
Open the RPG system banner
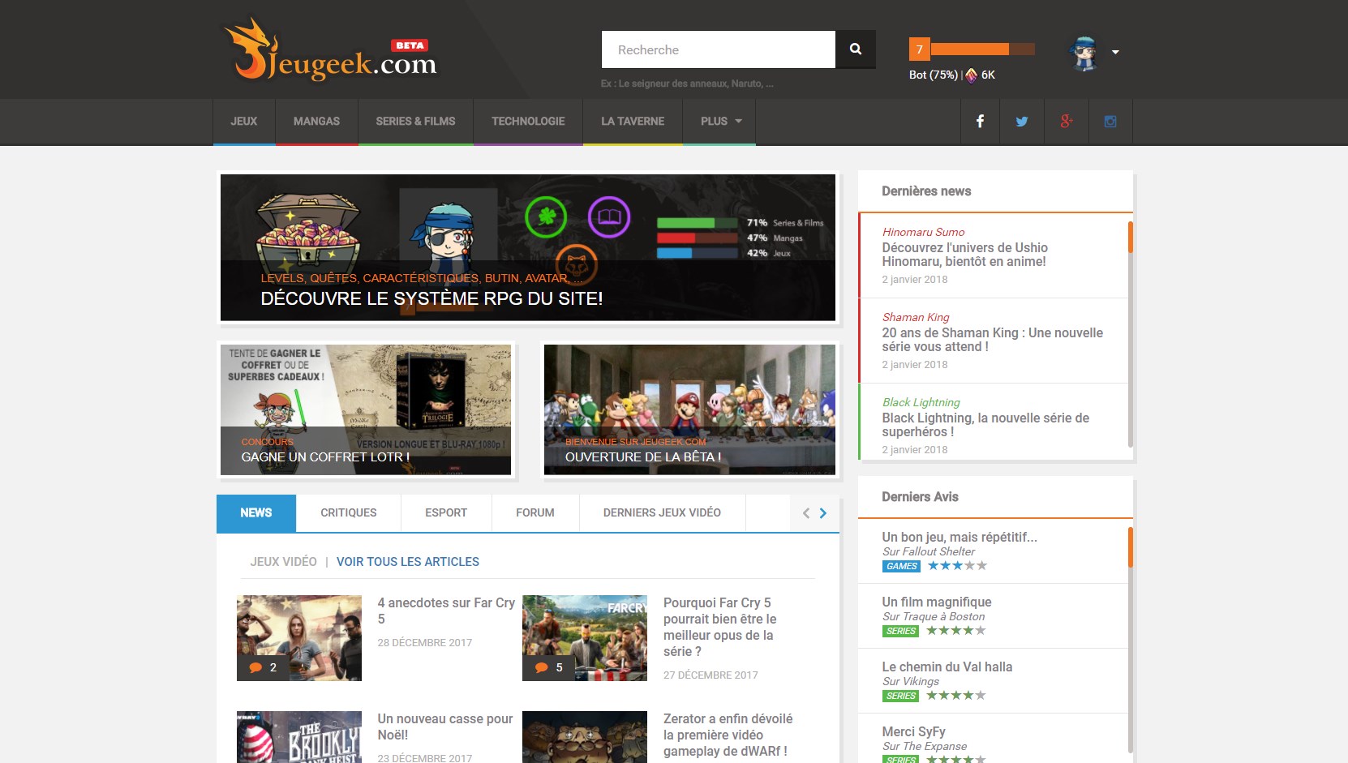[x=528, y=247]
